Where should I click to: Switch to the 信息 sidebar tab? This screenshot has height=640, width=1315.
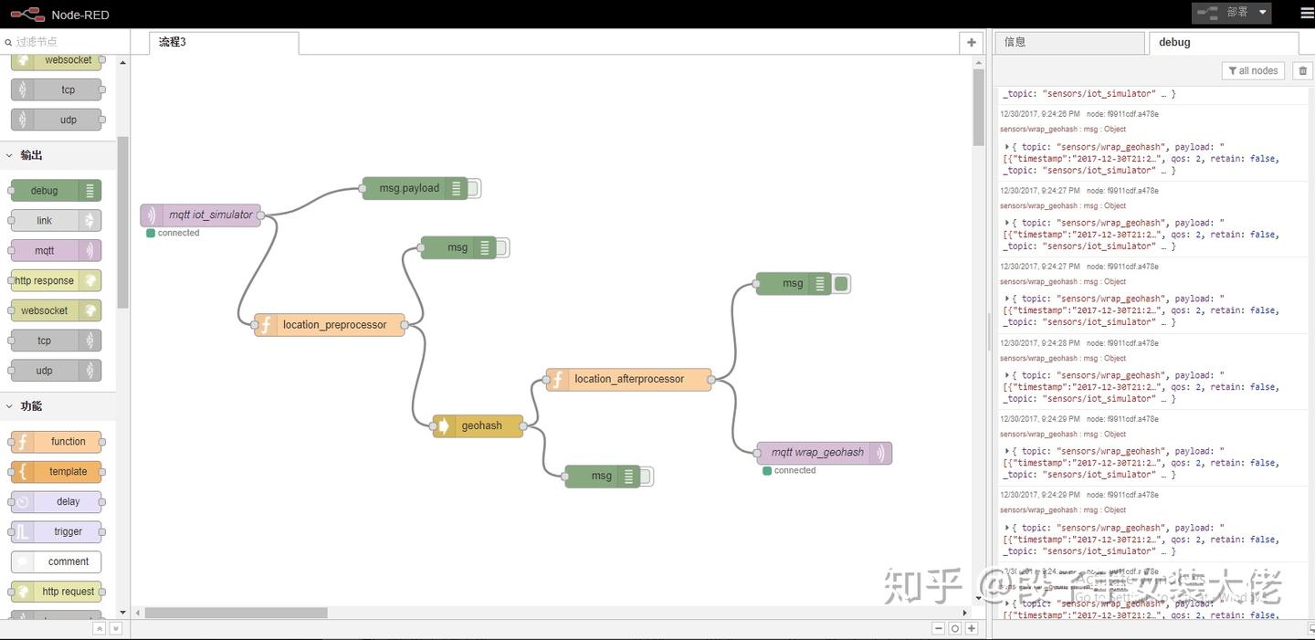tap(1014, 42)
